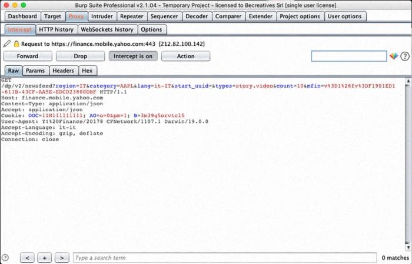Open the Sequencer tab
This screenshot has width=412, height=264.
164,16
